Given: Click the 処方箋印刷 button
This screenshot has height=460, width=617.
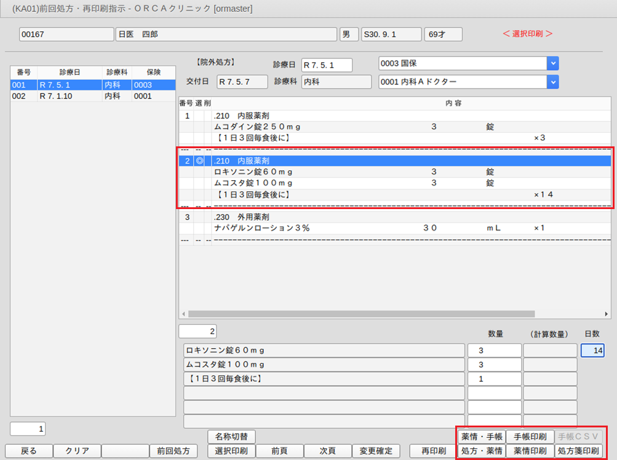Looking at the screenshot, I should 578,451.
